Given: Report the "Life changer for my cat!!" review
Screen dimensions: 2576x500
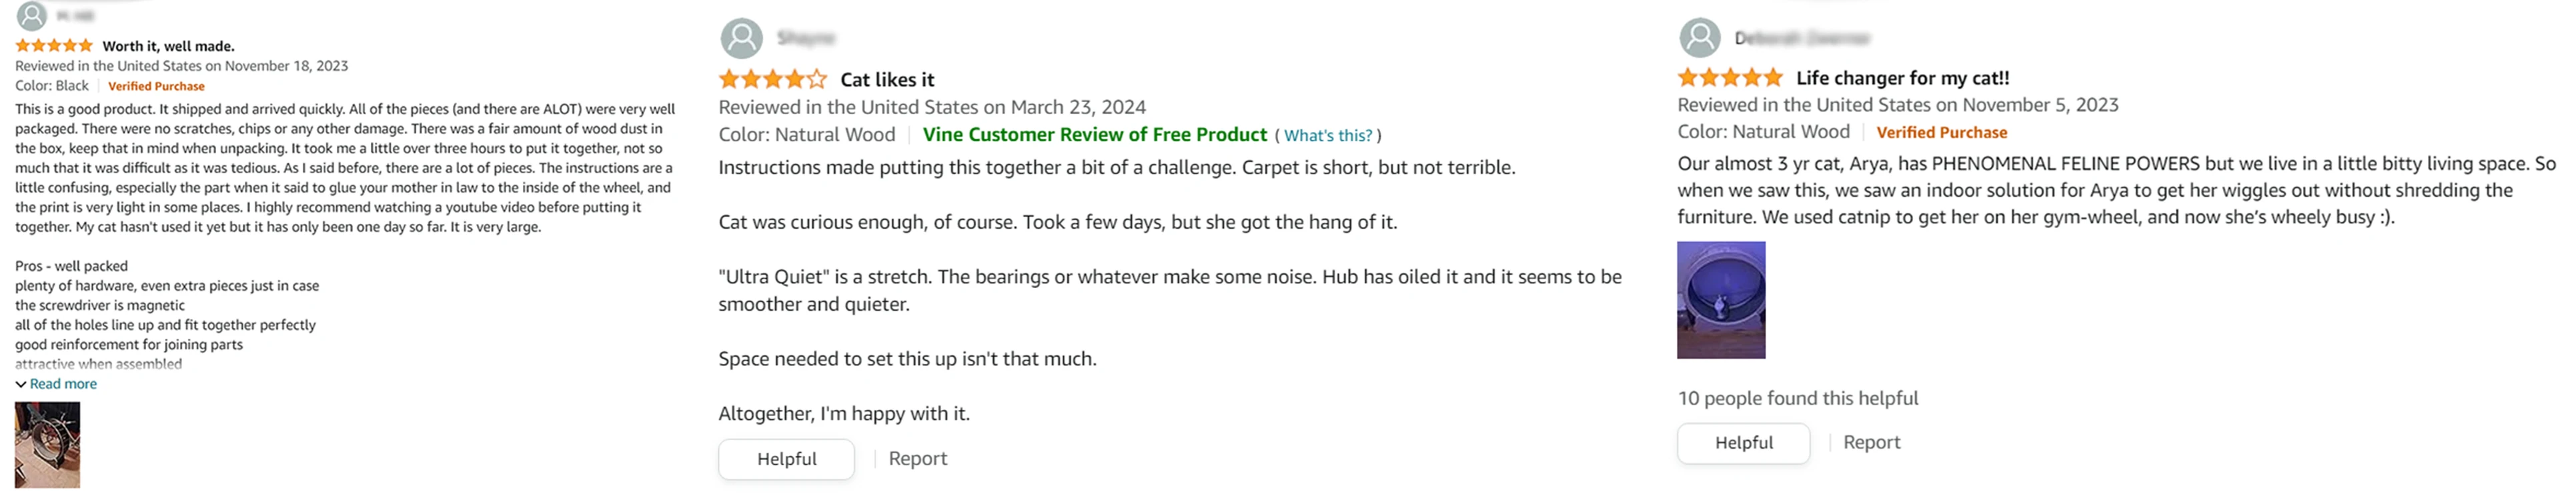Looking at the screenshot, I should [1871, 442].
